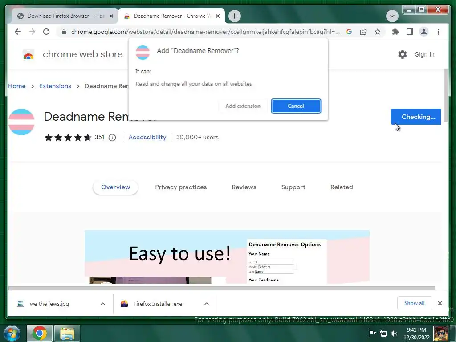The image size is (456, 342).
Task: Open the Google translate icon in address bar
Action: click(x=349, y=32)
